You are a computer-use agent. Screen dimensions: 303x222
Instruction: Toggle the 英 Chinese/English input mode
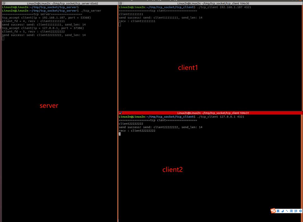click(278, 211)
